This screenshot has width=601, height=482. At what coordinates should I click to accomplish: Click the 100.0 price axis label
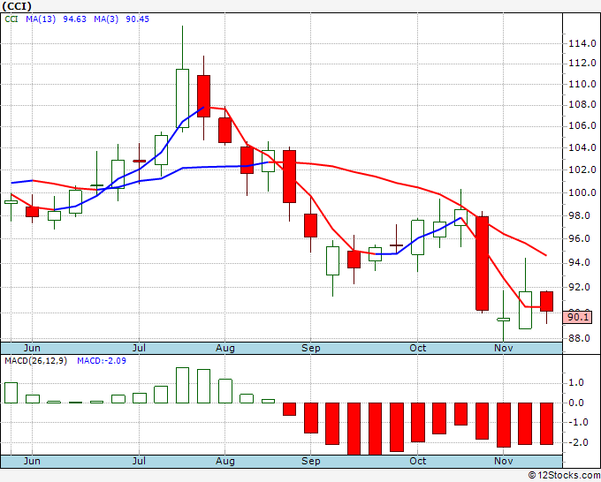click(582, 192)
